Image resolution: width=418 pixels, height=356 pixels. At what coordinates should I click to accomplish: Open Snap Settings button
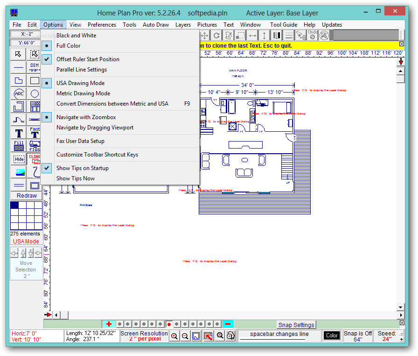pos(296,325)
